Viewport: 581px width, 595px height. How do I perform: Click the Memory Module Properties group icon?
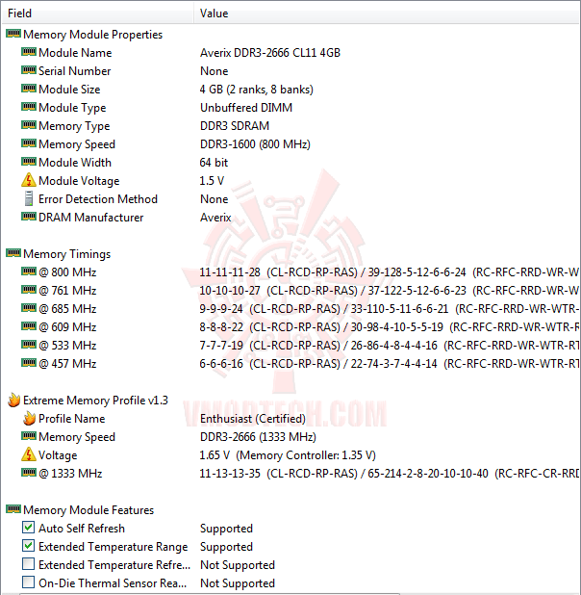point(13,34)
